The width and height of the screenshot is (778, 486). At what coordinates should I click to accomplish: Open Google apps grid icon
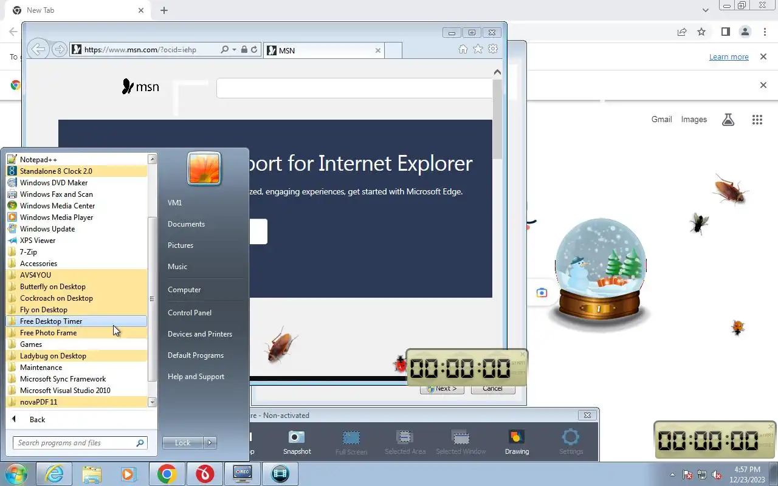pos(757,120)
